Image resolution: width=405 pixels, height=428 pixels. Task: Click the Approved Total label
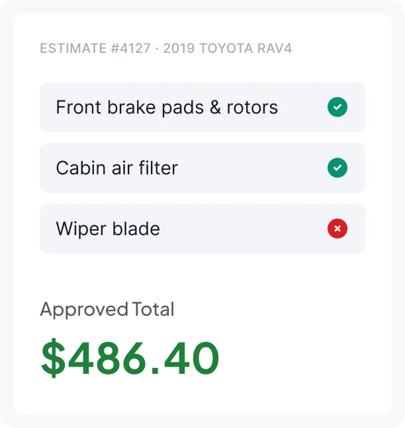(x=107, y=310)
